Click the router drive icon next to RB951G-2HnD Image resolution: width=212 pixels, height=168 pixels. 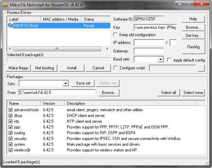(10, 25)
